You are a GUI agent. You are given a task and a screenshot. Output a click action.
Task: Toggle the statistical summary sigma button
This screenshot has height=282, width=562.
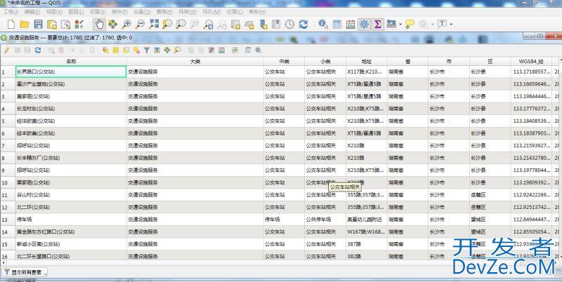tap(377, 24)
